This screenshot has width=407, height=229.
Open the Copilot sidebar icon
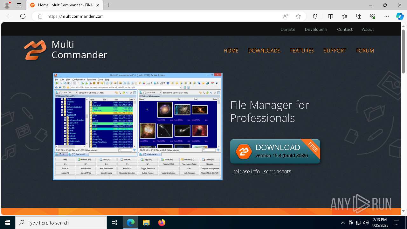[400, 16]
